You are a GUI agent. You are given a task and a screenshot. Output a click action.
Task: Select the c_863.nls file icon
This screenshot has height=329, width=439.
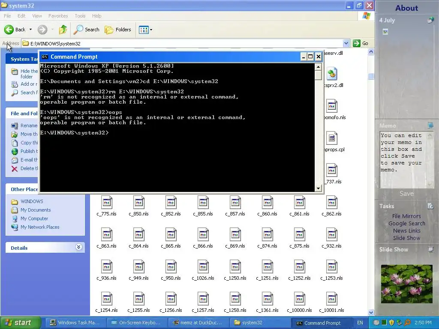(x=107, y=235)
